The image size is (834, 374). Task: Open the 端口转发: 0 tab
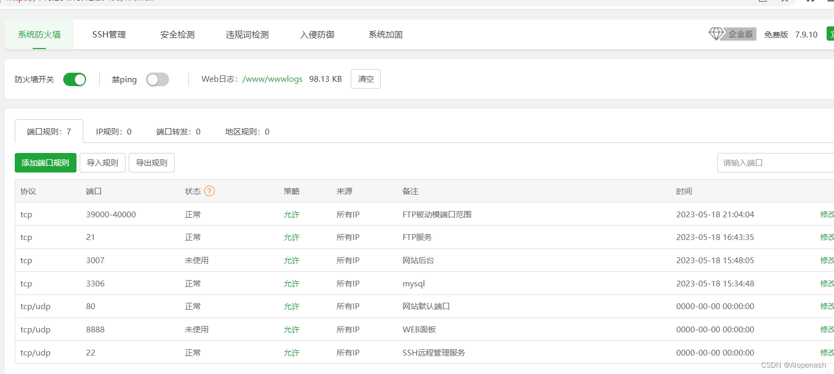[178, 131]
